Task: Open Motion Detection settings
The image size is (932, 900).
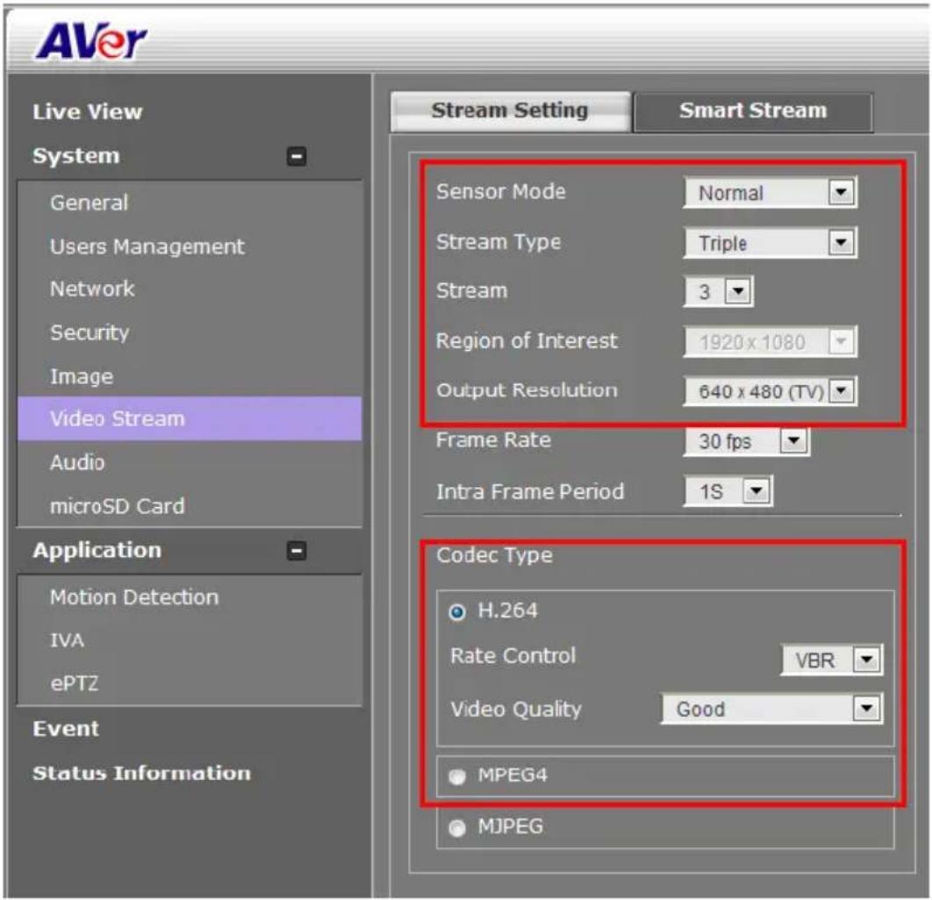Action: (x=134, y=596)
